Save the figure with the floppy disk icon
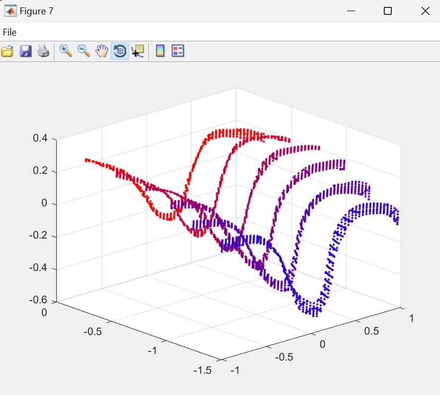Viewport: 440px width, 395px height. (25, 51)
